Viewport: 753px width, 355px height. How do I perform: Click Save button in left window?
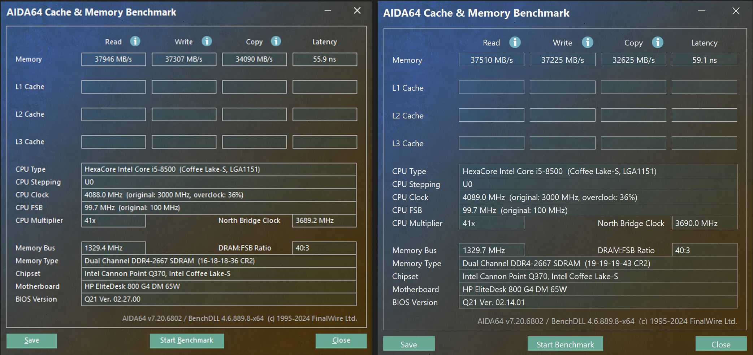32,341
